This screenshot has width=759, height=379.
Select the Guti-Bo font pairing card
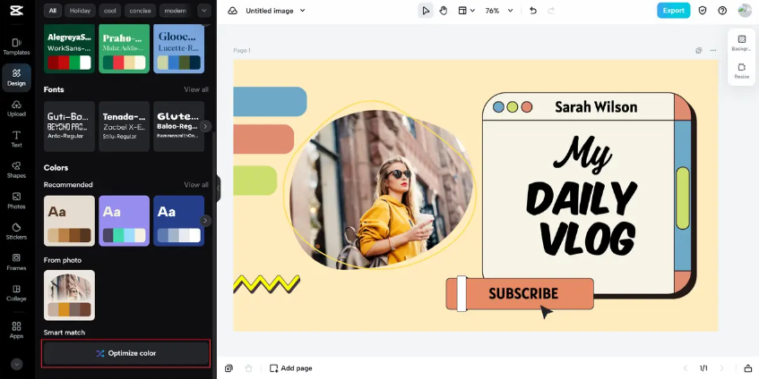coord(69,127)
